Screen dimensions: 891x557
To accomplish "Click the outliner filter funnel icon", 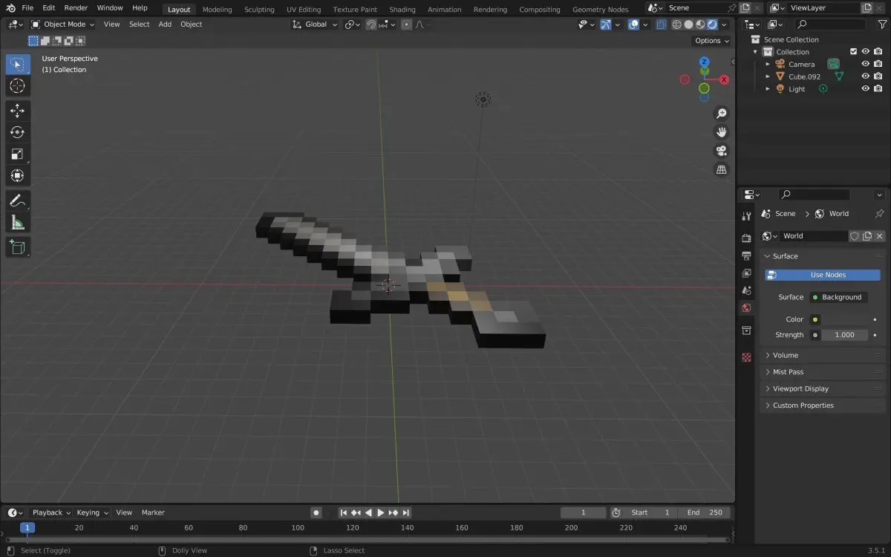I will tap(882, 25).
